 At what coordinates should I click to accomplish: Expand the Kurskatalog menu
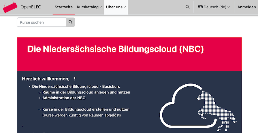(x=89, y=7)
